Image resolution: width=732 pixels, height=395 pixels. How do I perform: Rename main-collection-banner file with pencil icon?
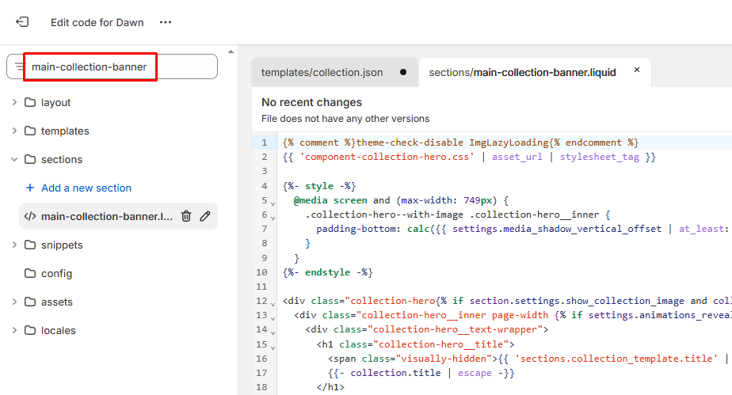(205, 216)
